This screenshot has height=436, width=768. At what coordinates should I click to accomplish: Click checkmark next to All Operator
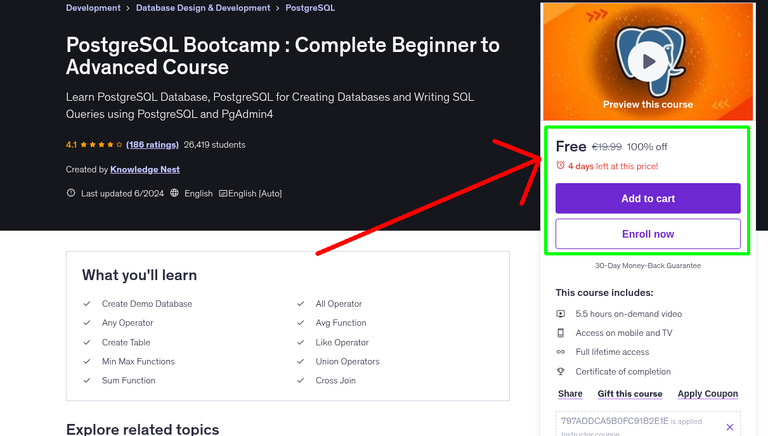point(301,304)
